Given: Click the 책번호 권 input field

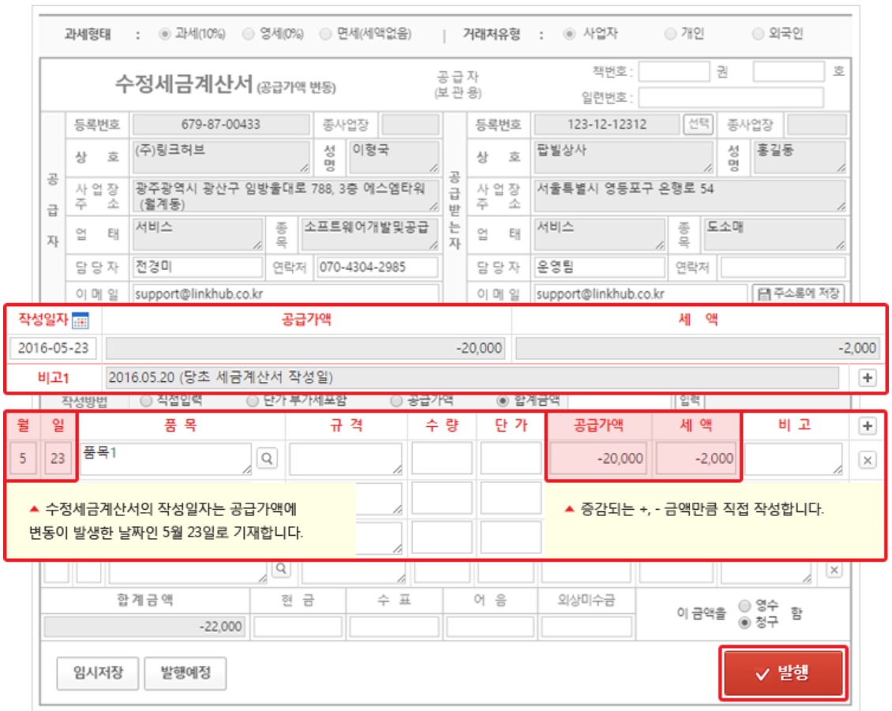Looking at the screenshot, I should (674, 73).
